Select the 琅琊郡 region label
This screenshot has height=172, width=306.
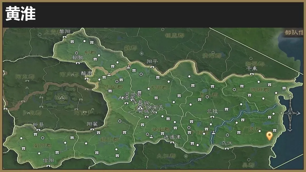(x=260, y=90)
